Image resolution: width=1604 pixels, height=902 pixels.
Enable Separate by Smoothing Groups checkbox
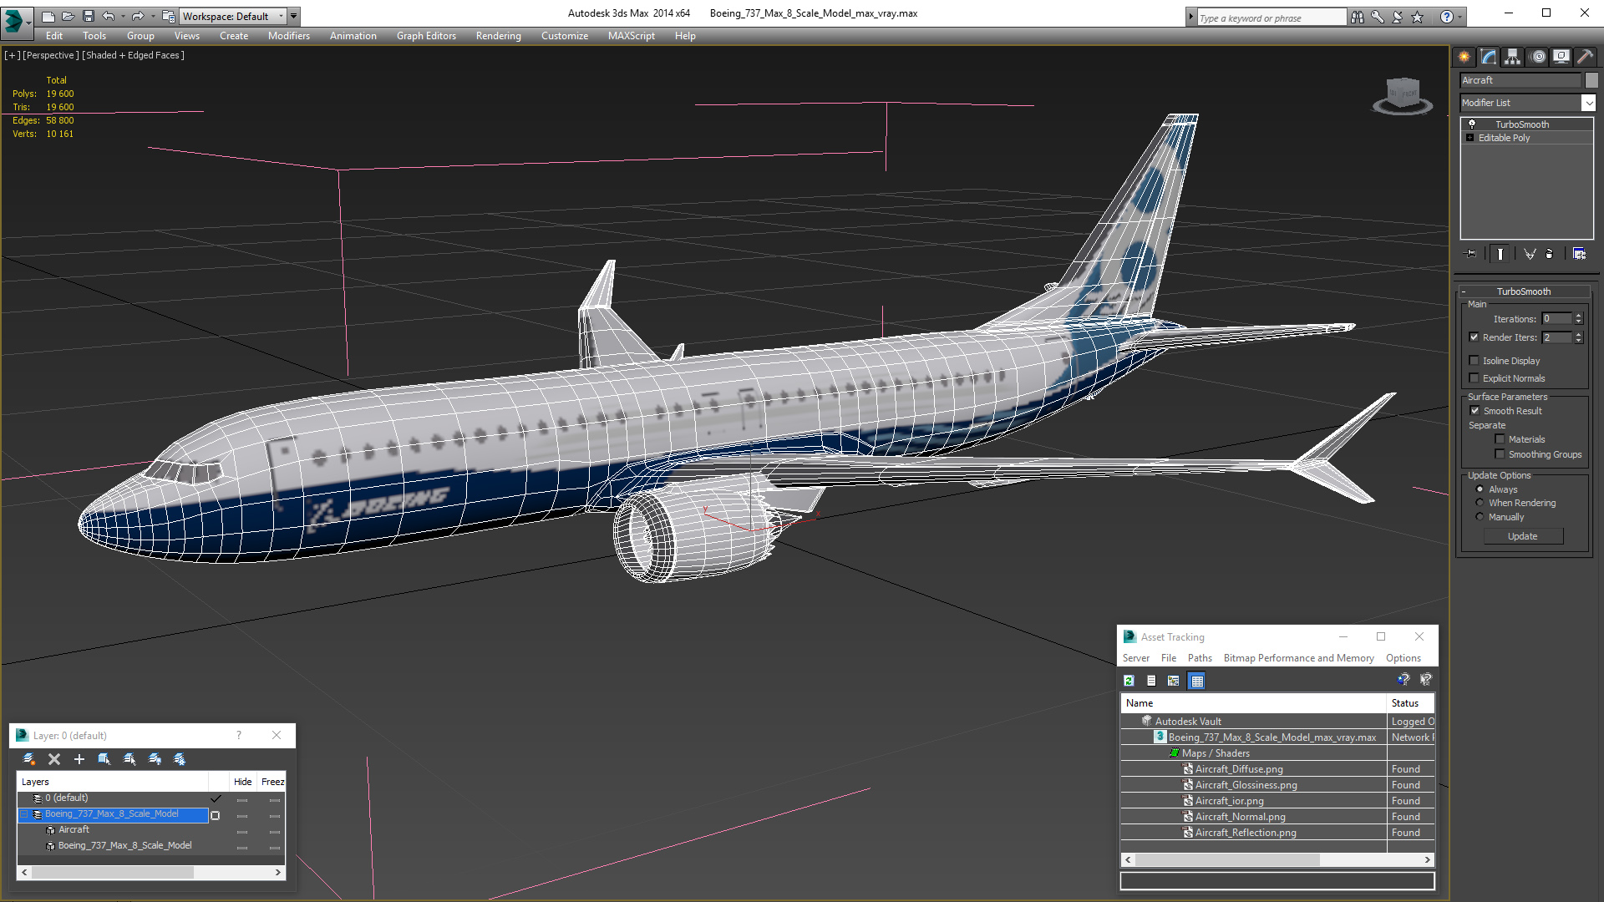pos(1500,454)
